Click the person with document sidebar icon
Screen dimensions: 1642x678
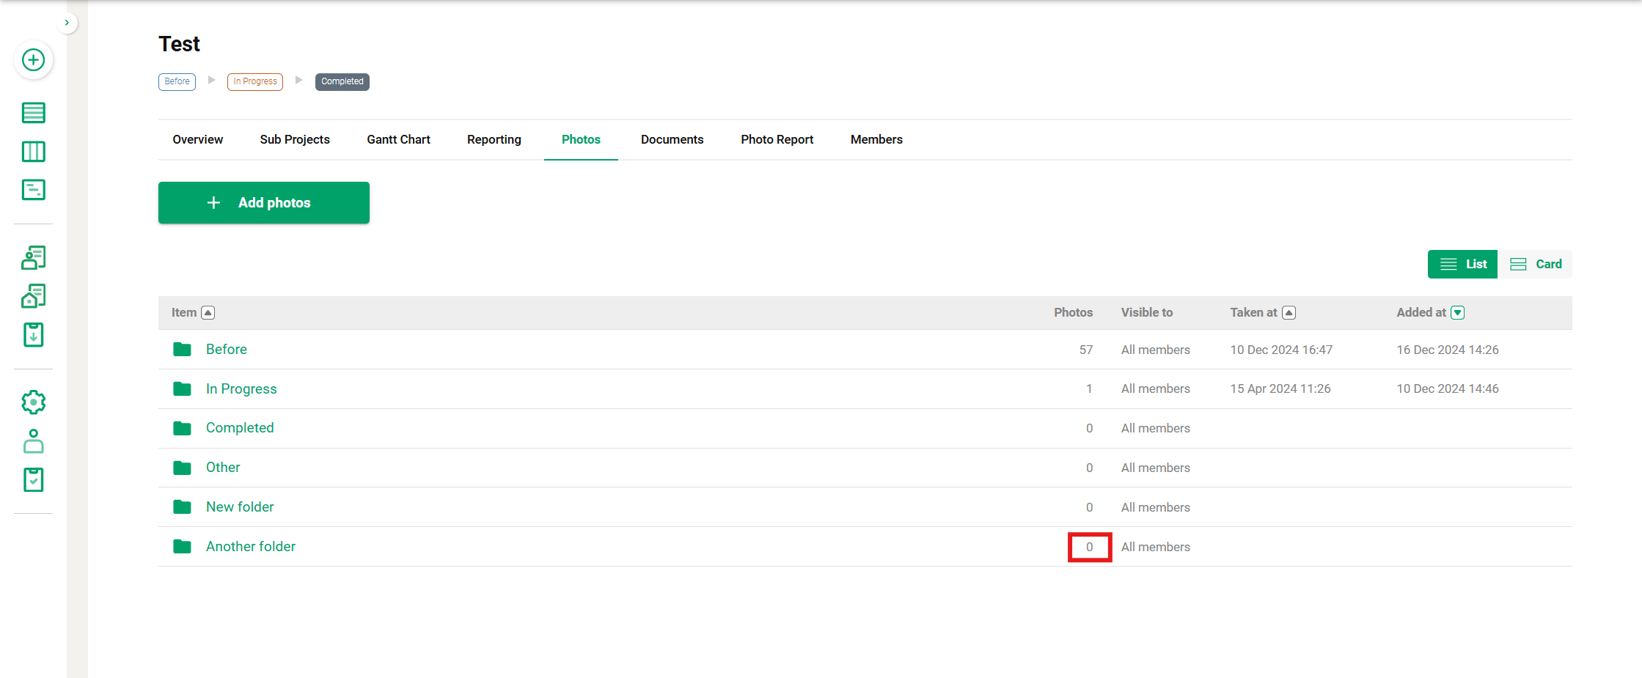(34, 258)
